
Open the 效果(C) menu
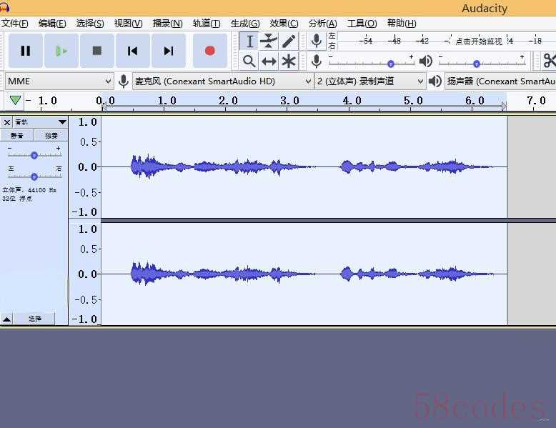(x=284, y=24)
